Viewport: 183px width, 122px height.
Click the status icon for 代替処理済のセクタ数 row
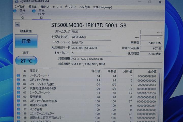pos(19,88)
